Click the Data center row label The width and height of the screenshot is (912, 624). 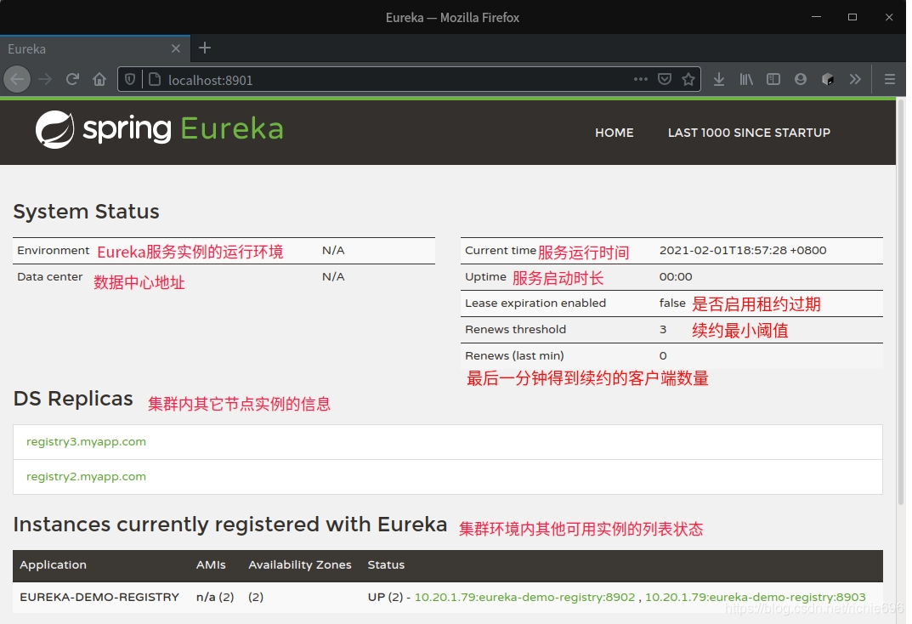tap(49, 277)
